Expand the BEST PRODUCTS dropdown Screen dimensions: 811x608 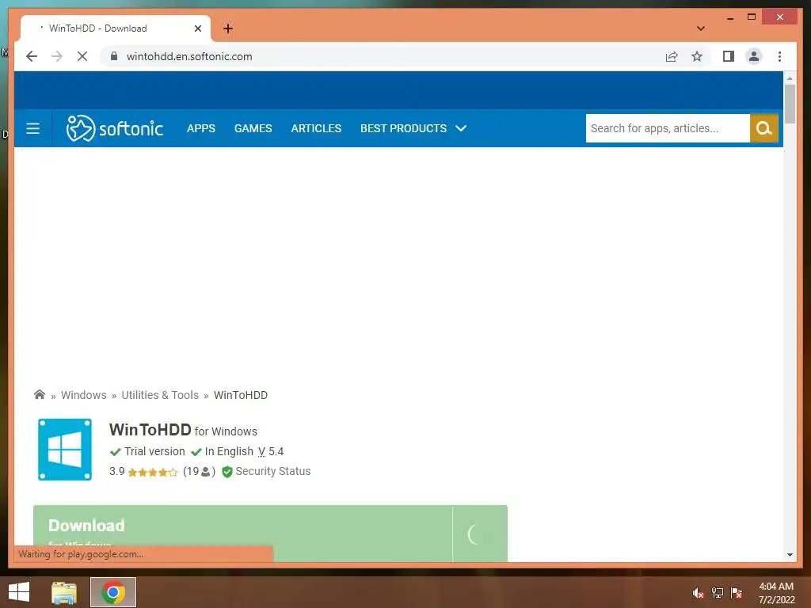pos(413,128)
